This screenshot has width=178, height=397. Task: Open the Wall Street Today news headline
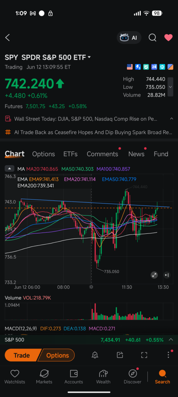(x=86, y=119)
